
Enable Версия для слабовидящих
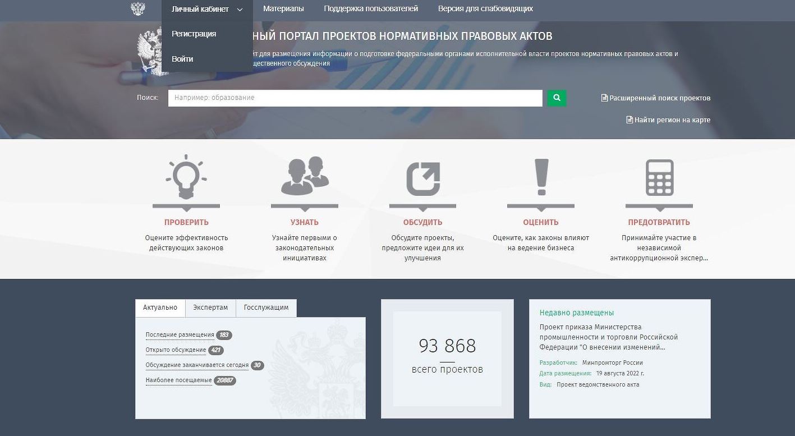click(485, 9)
